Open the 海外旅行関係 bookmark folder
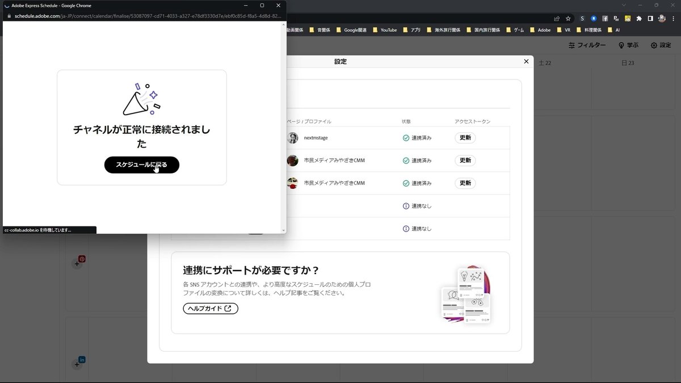The width and height of the screenshot is (681, 383). click(x=443, y=30)
